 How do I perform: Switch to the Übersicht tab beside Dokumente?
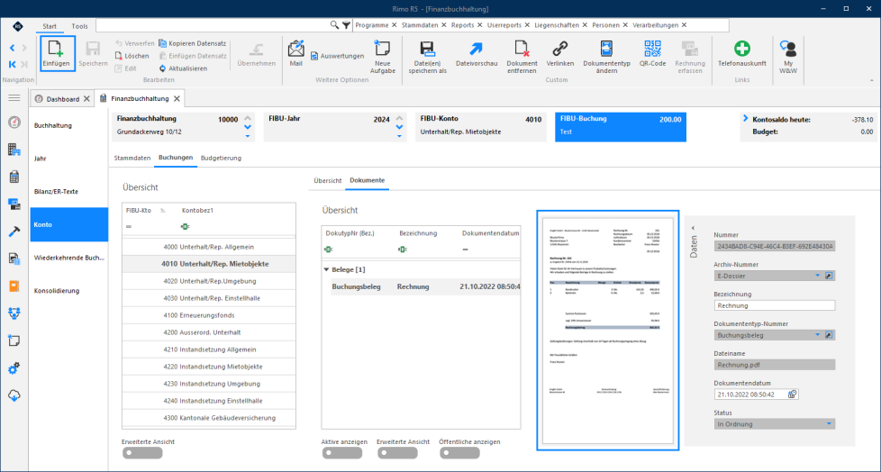point(328,180)
